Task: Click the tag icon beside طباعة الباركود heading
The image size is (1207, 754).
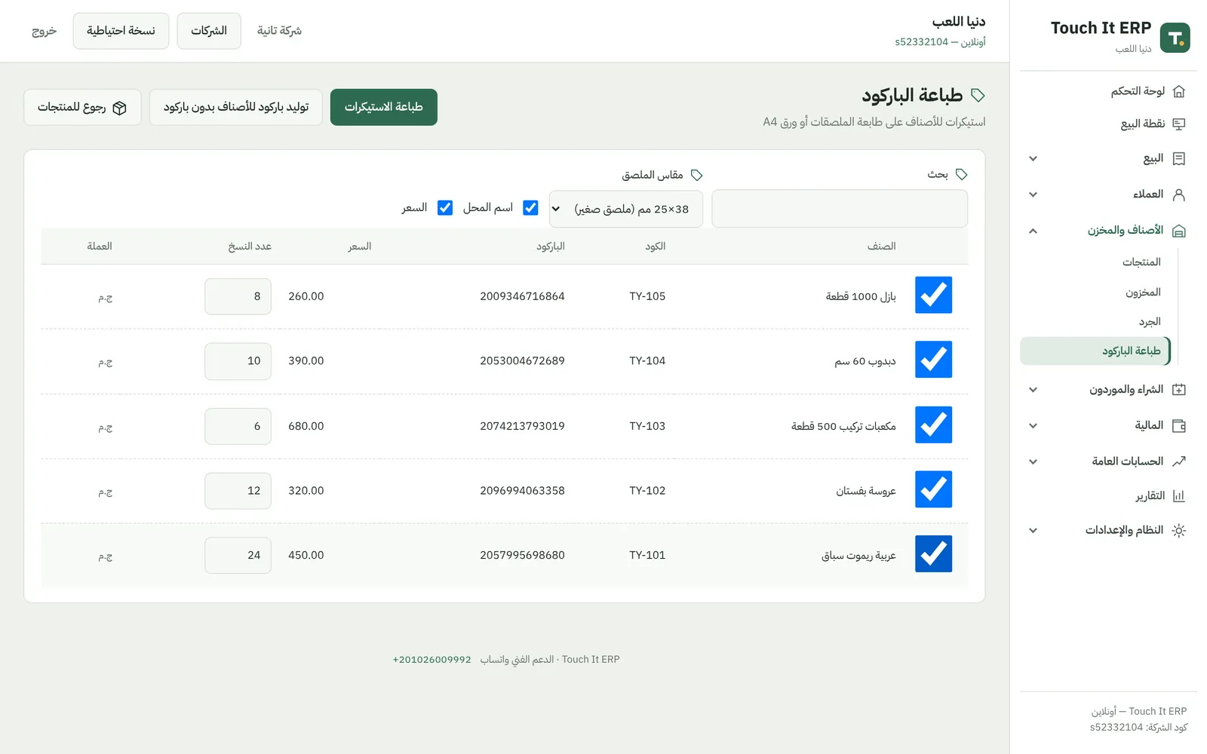Action: (978, 96)
